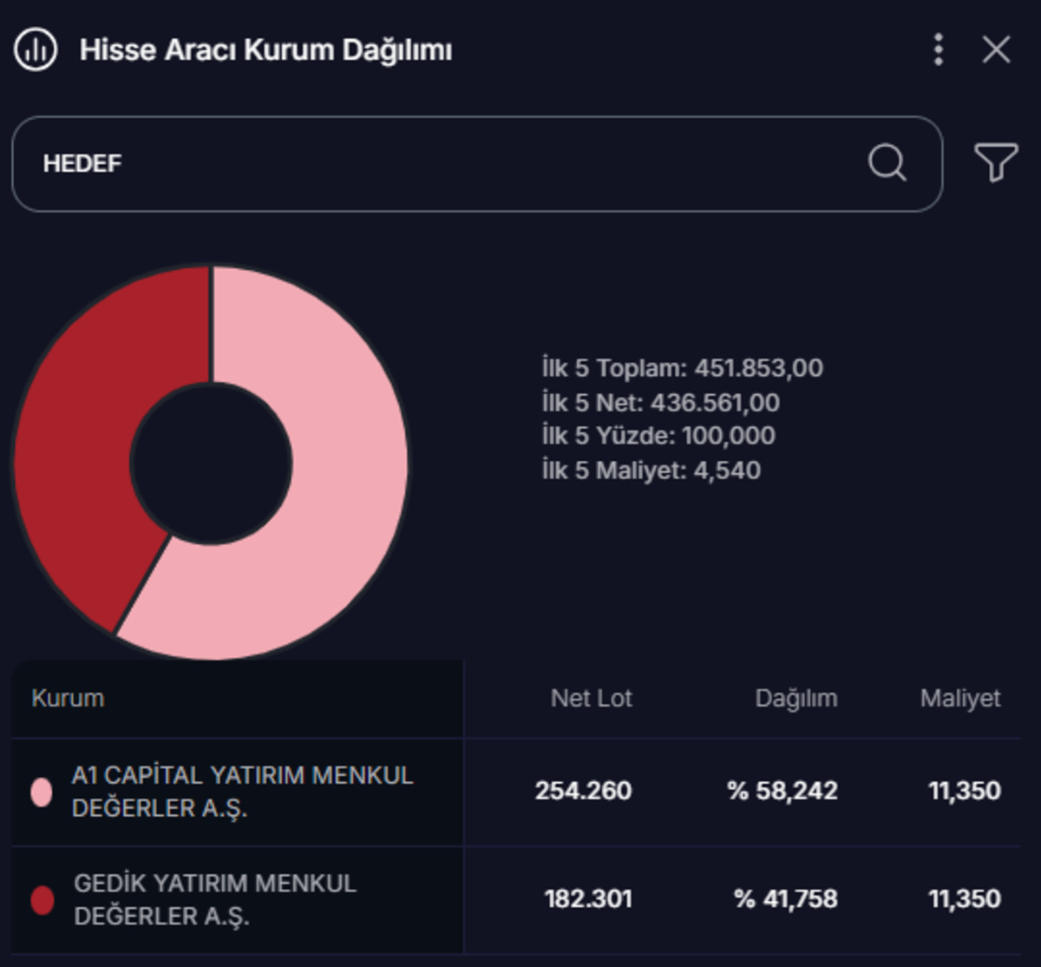Click the İlk 5 Maliyet: 4,540 text
1041x967 pixels.
651,470
